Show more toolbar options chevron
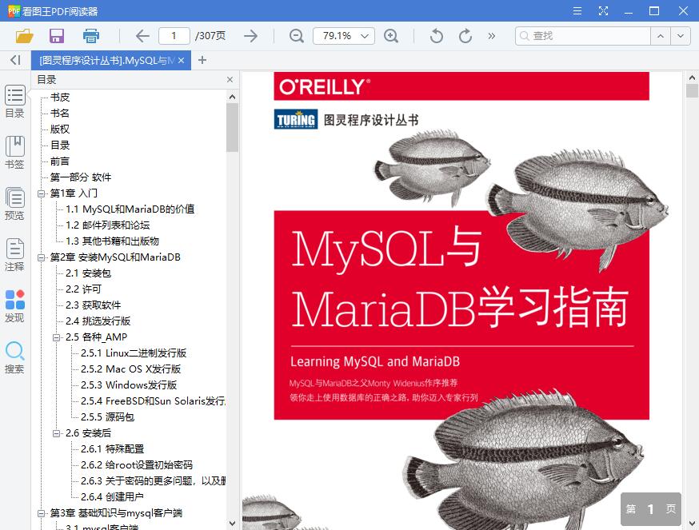699x530 pixels. pyautogui.click(x=492, y=36)
